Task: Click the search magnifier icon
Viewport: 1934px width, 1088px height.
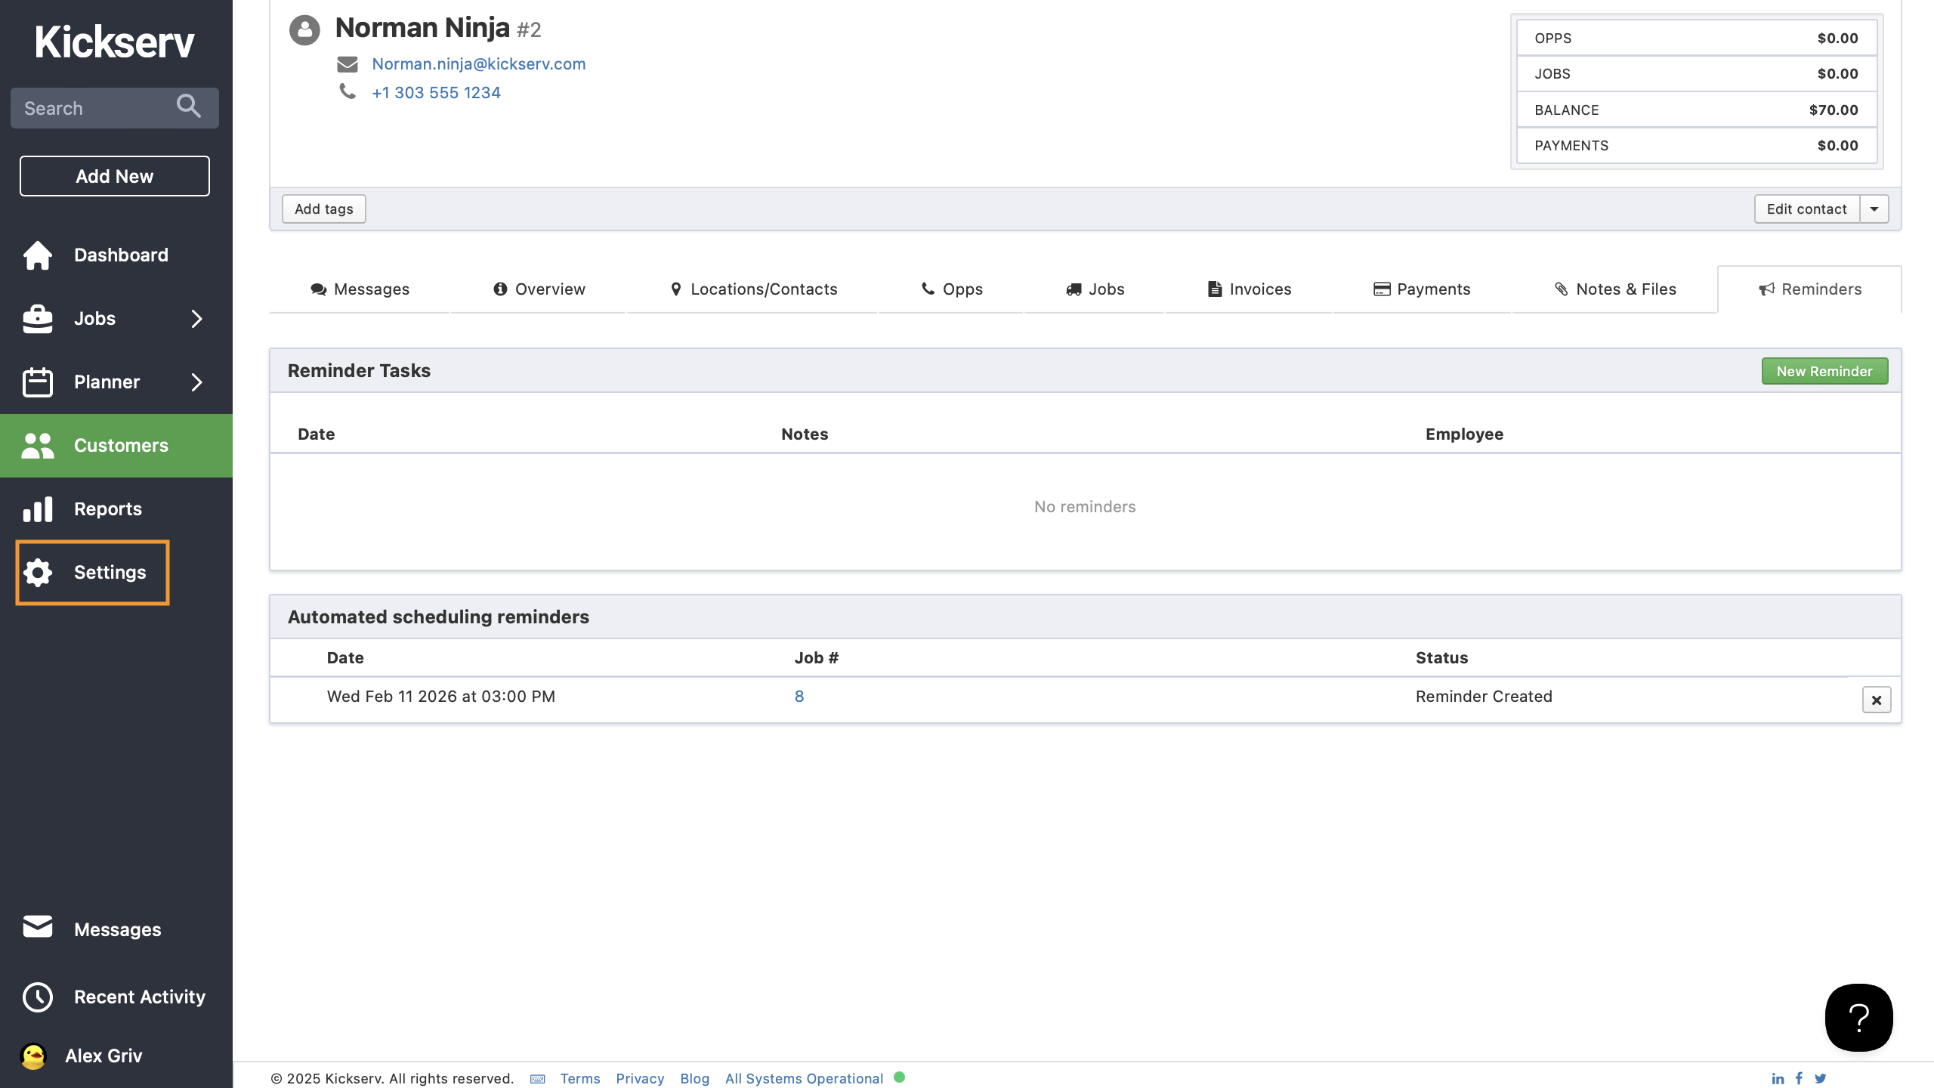Action: pos(188,107)
